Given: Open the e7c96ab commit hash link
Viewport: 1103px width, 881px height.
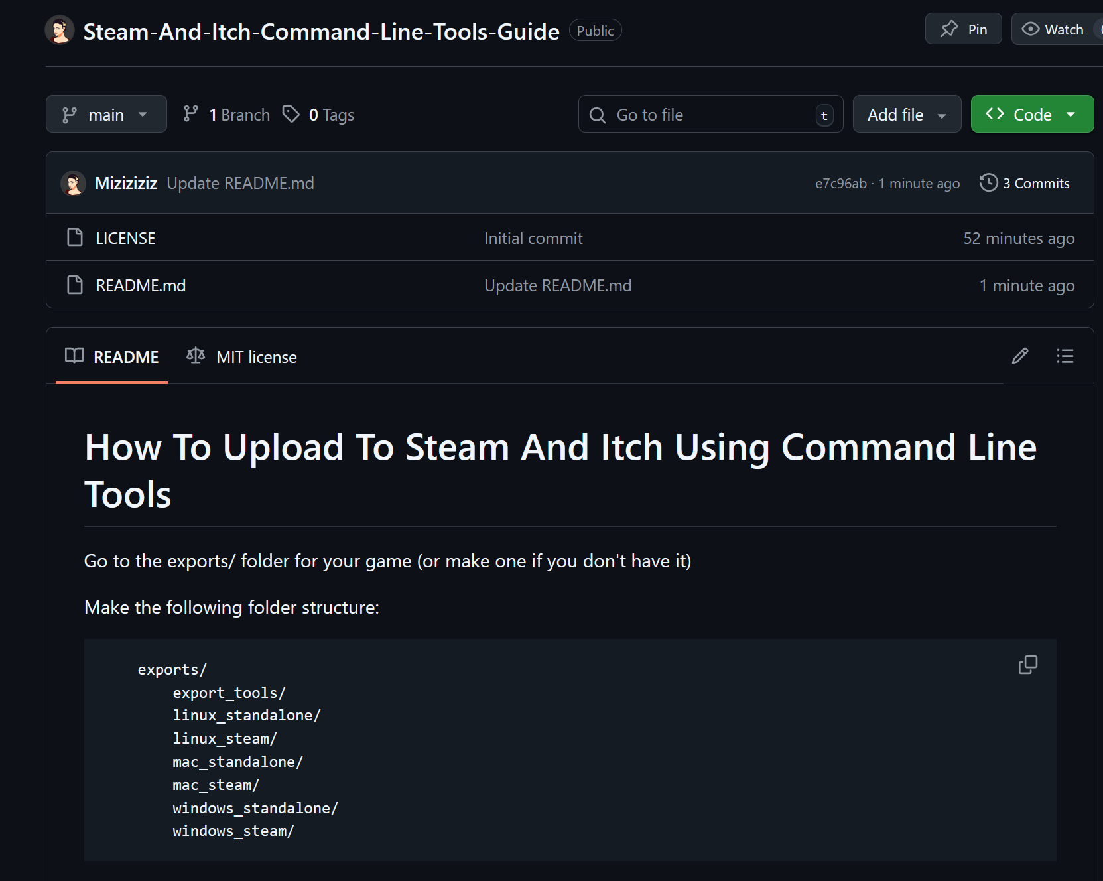Looking at the screenshot, I should (840, 184).
